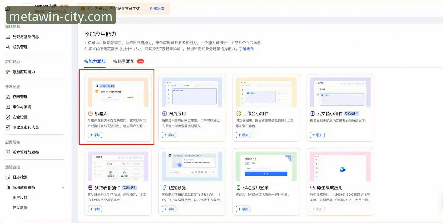Add the 机器人 capability

pos(95,135)
